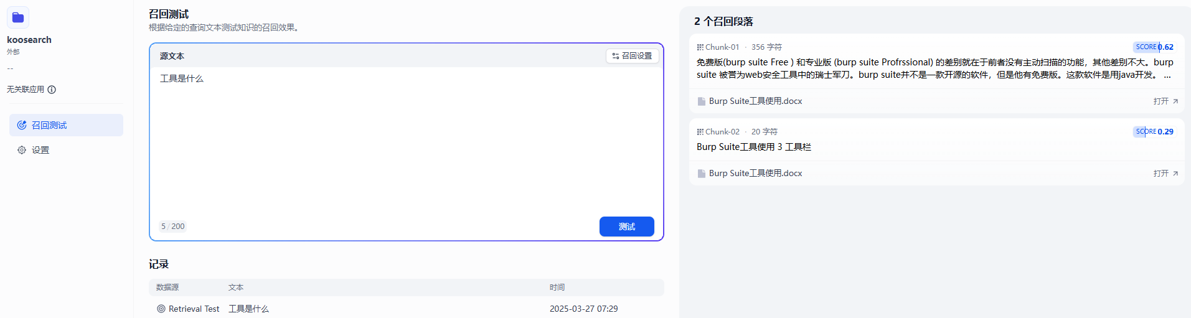Viewport: 1191px width, 318px height.
Task: Click the 召回测试 target icon in sidebar
Action: tap(22, 125)
